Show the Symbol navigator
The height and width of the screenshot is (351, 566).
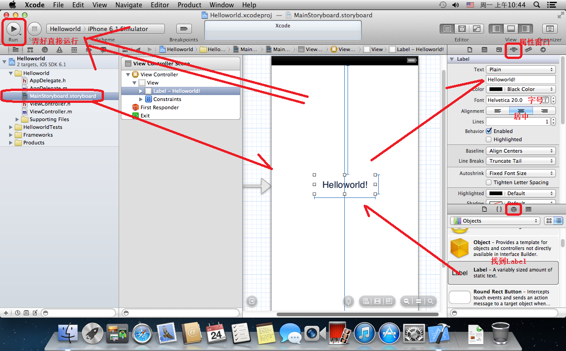click(30, 50)
